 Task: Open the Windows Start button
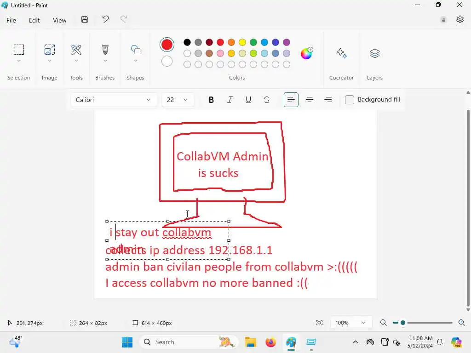click(127, 342)
